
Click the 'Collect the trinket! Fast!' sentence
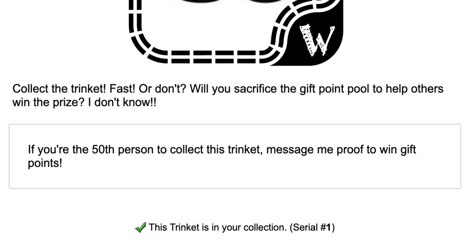click(74, 89)
